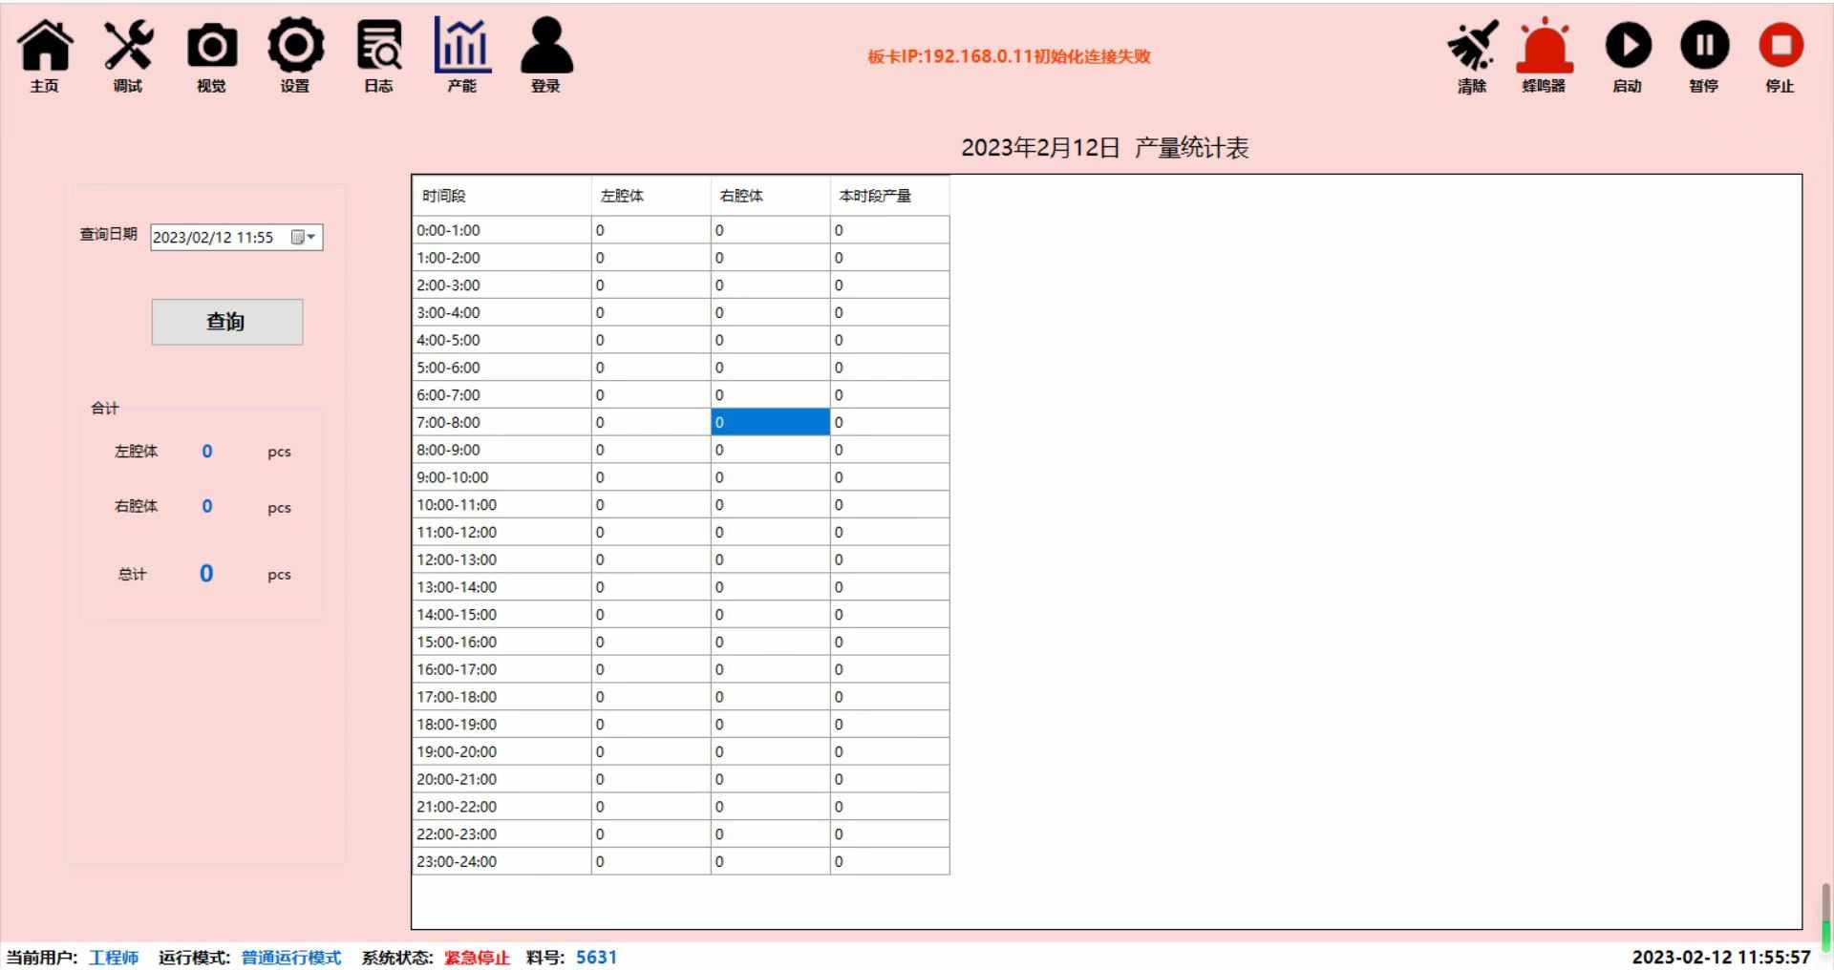Select the 产能 capacity chart icon
Screen dimensions: 1834x970
tap(462, 55)
